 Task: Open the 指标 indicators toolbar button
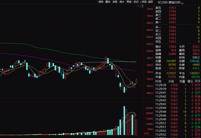(101, 2)
